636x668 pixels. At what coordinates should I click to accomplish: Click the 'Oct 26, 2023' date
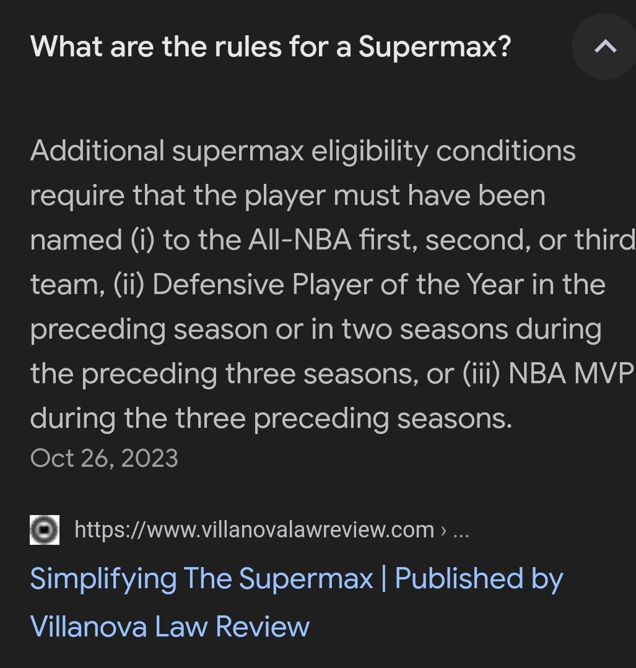(104, 458)
